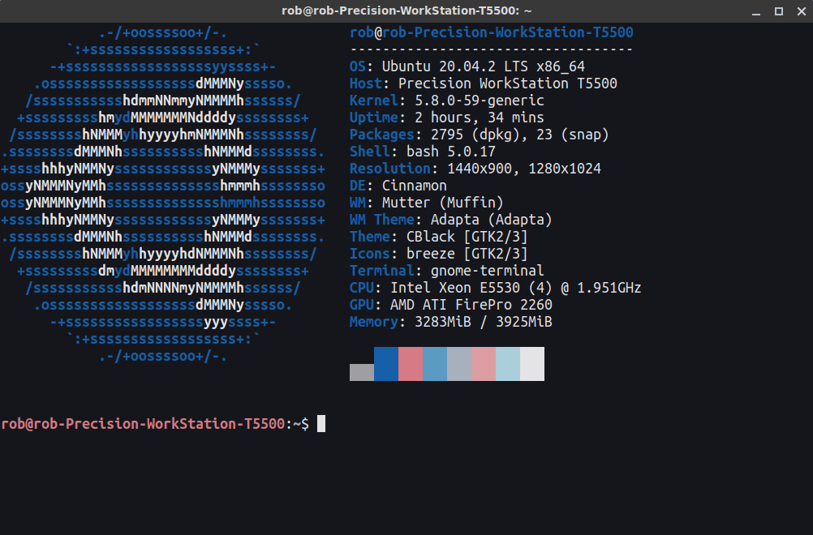The height and width of the screenshot is (535, 813).
Task: Select the dark blue palette swatch
Action: (386, 364)
